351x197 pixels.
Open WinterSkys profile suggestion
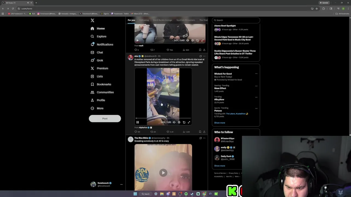pos(228,140)
